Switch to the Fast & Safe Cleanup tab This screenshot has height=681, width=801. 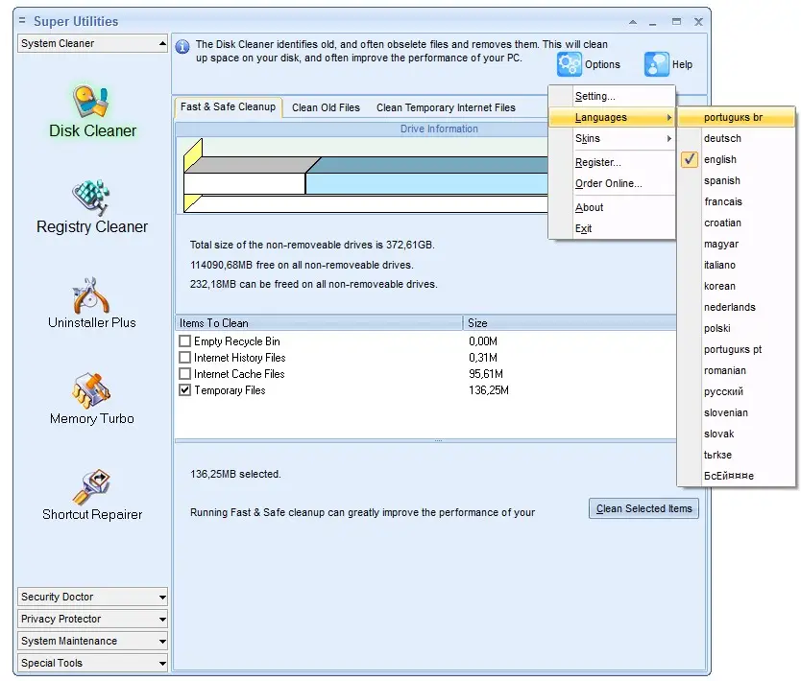(x=228, y=107)
